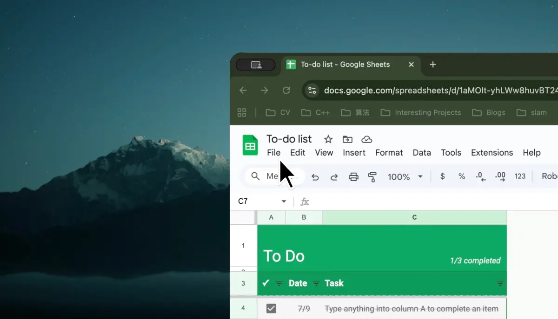Check the document cloud save status icon
Image resolution: width=558 pixels, height=319 pixels.
coord(367,139)
